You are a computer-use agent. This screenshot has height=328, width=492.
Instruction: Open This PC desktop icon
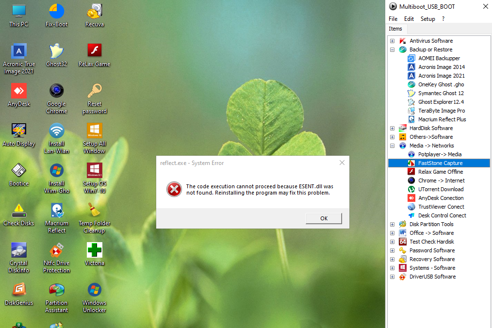(x=19, y=16)
